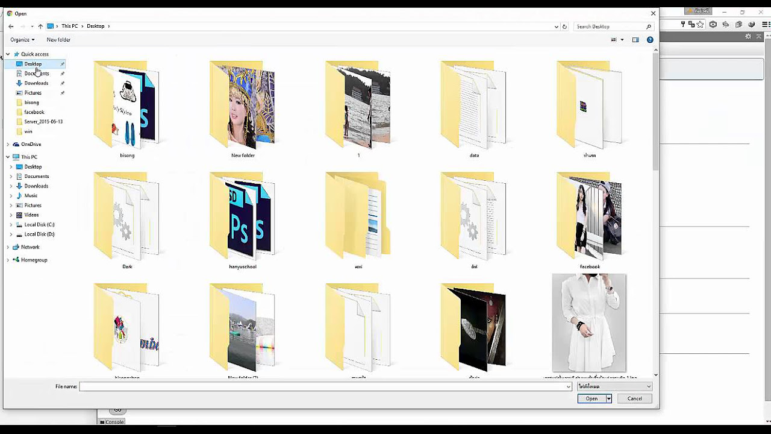Toggle the preview pane icon
The height and width of the screenshot is (434, 771).
[635, 40]
